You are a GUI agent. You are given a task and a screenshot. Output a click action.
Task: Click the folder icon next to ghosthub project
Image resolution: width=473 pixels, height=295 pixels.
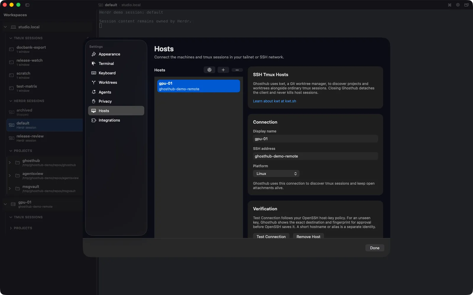[17, 163]
